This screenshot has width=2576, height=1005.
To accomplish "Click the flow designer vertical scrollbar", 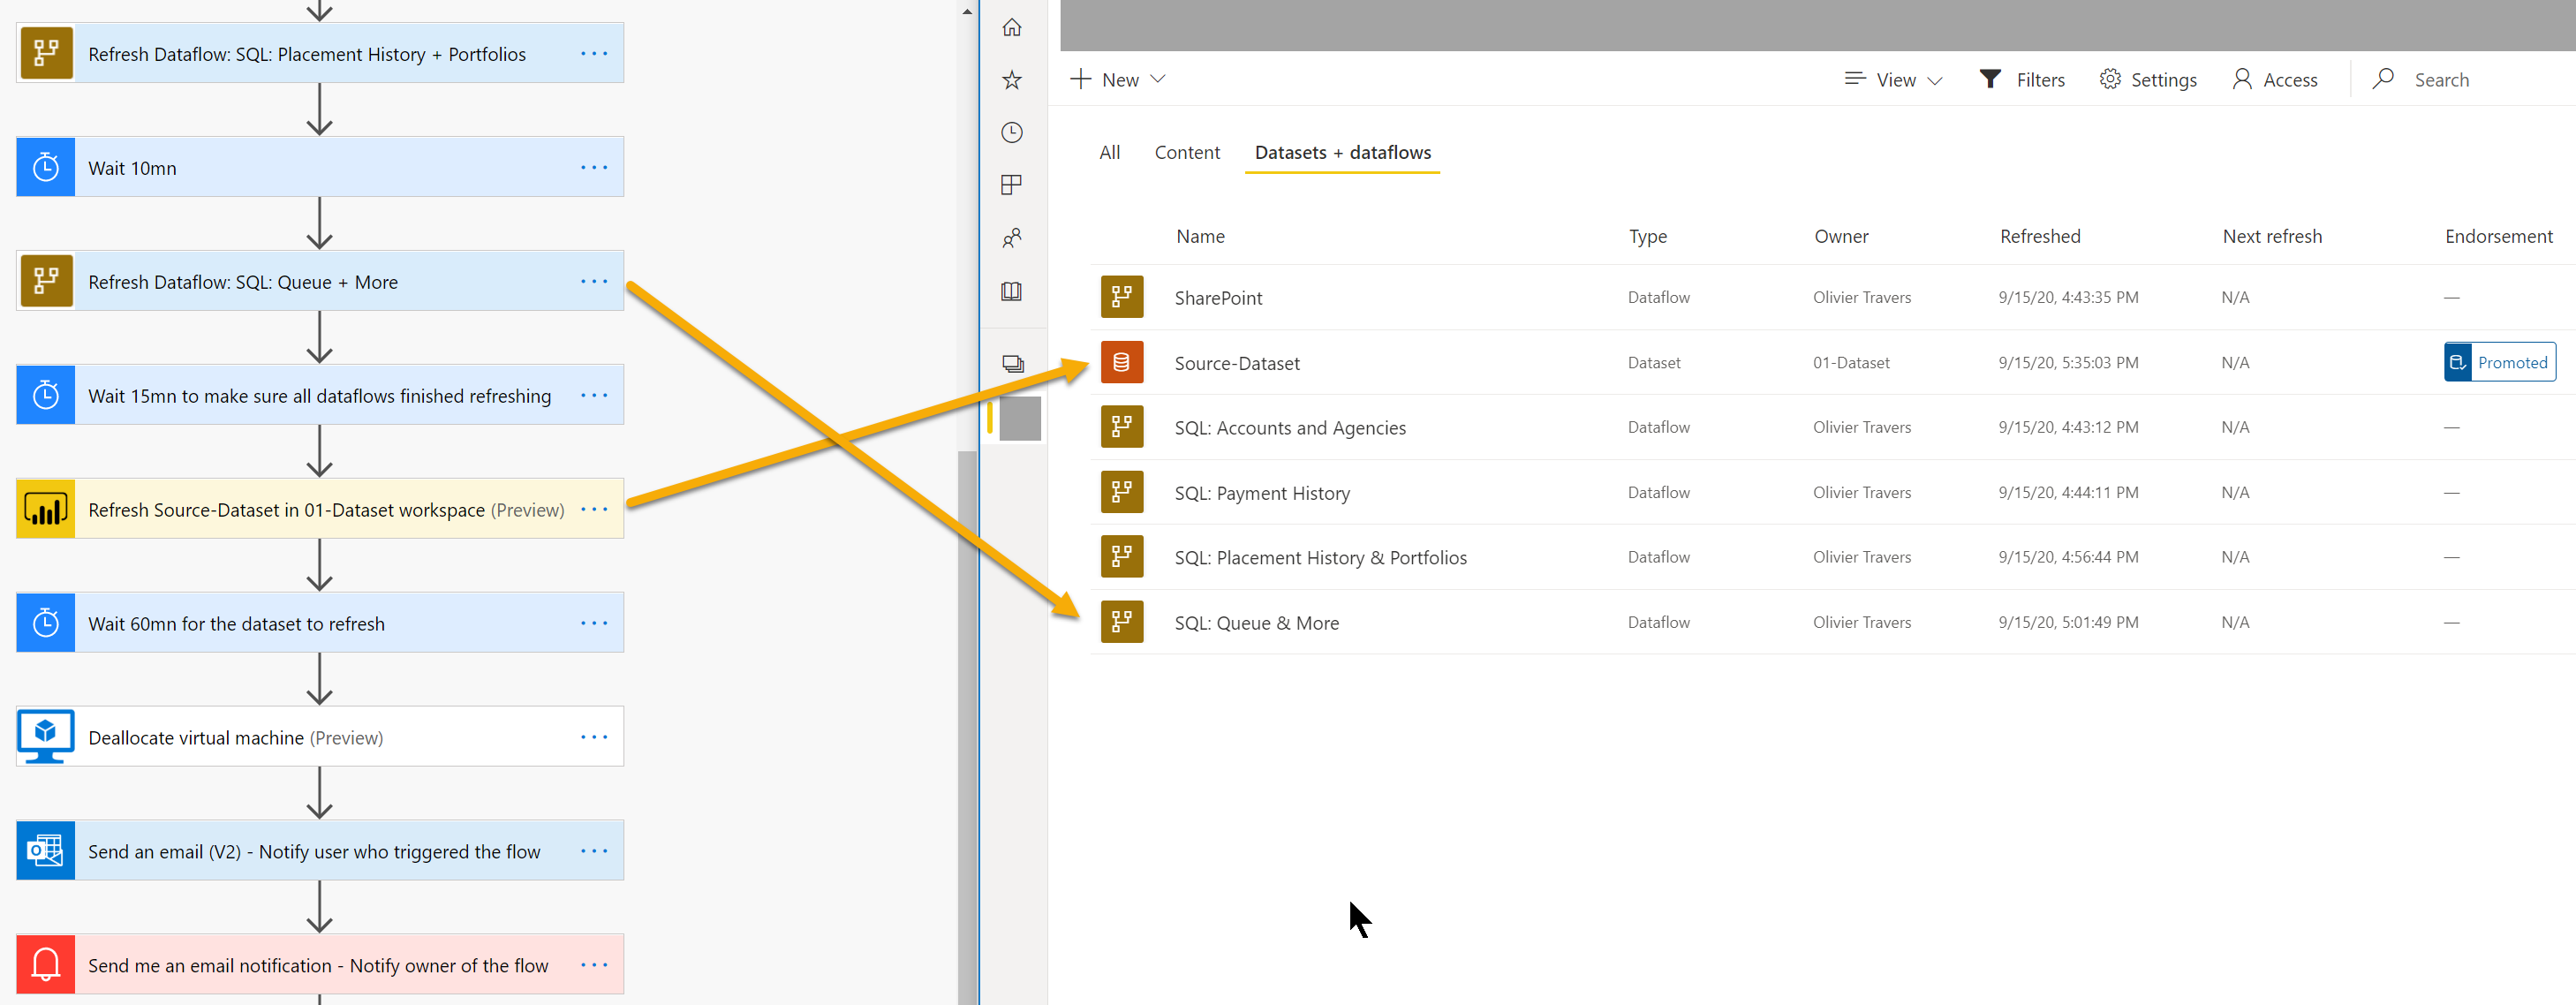I will coord(966,727).
